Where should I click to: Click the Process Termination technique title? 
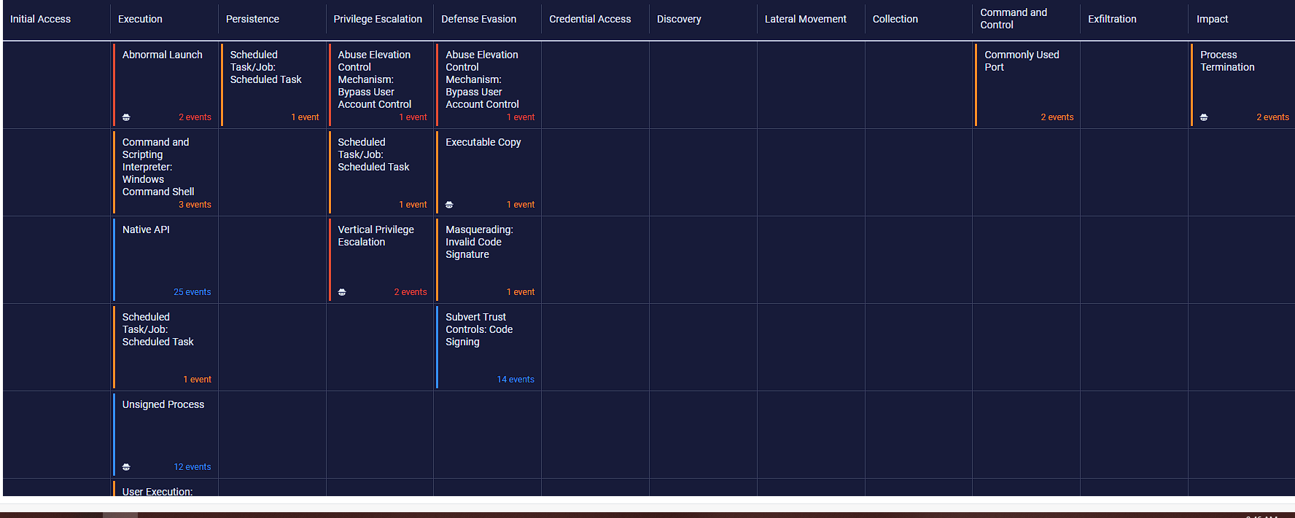click(x=1227, y=60)
